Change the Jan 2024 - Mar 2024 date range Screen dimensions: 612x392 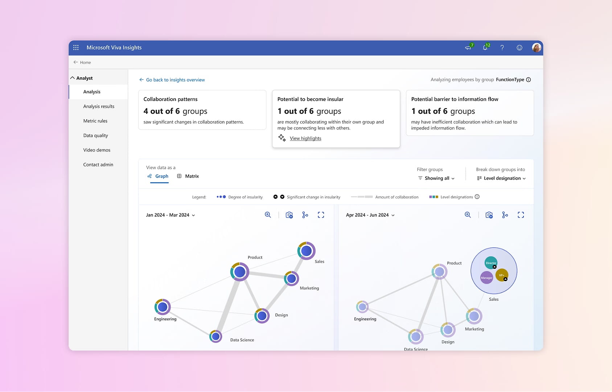171,215
